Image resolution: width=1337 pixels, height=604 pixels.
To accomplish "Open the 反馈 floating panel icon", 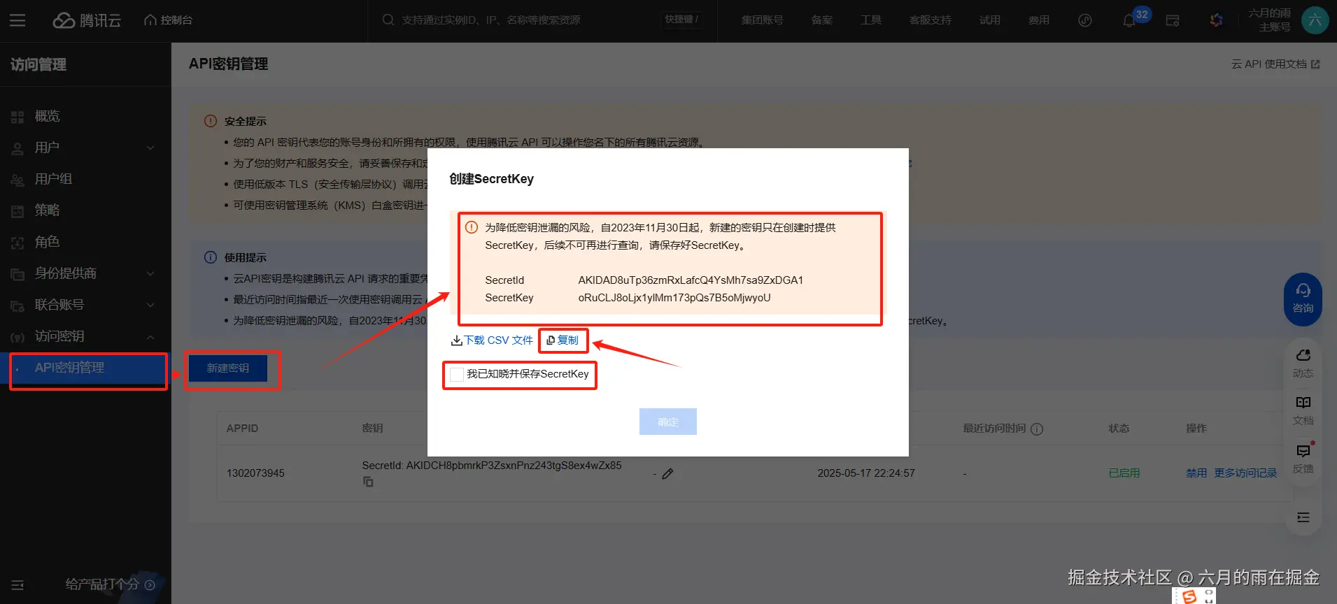I will (x=1303, y=458).
